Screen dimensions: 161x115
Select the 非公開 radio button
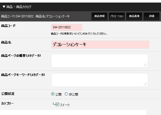click(x=66, y=94)
